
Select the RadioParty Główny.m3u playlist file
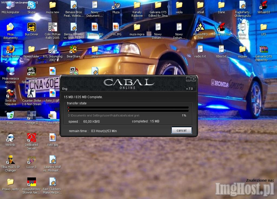[242, 5]
